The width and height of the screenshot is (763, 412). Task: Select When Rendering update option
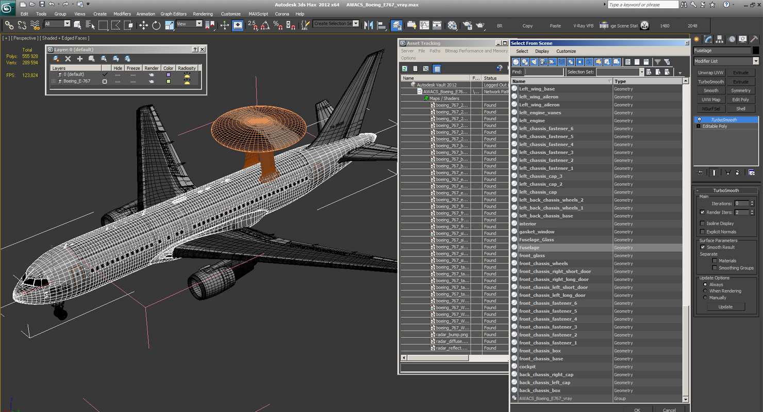coord(705,291)
